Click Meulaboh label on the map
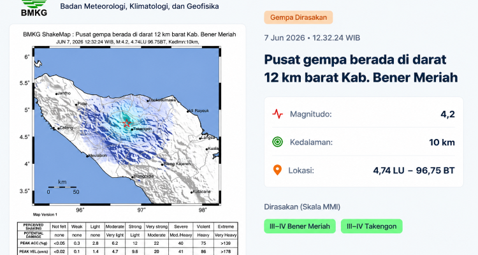Image resolution: width=478 pixels, height=255 pixels. coord(98,156)
